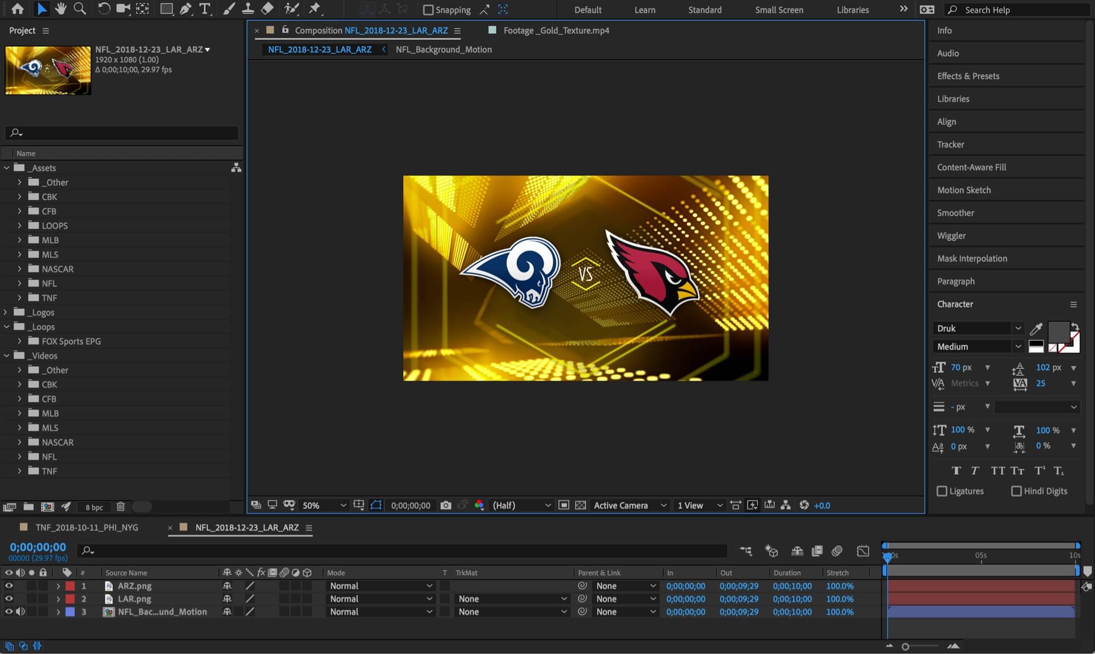Click the timeline zoom slider handle
1095x654 pixels.
coord(905,647)
